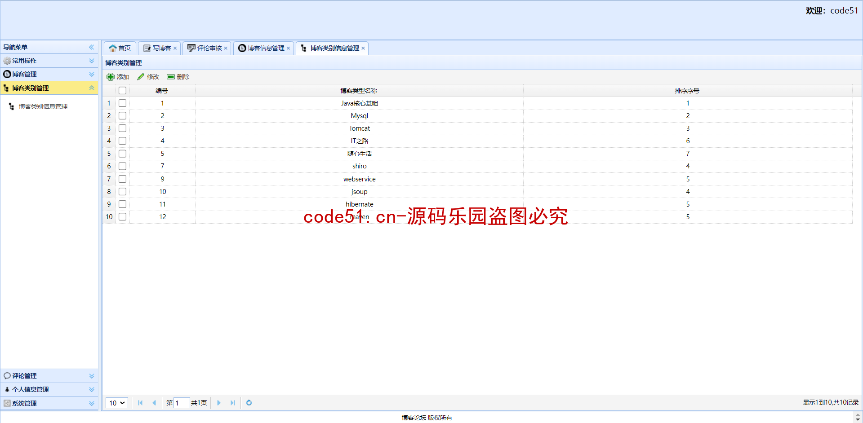Check the IT之路 row checkbox
This screenshot has width=863, height=423.
pyautogui.click(x=122, y=141)
